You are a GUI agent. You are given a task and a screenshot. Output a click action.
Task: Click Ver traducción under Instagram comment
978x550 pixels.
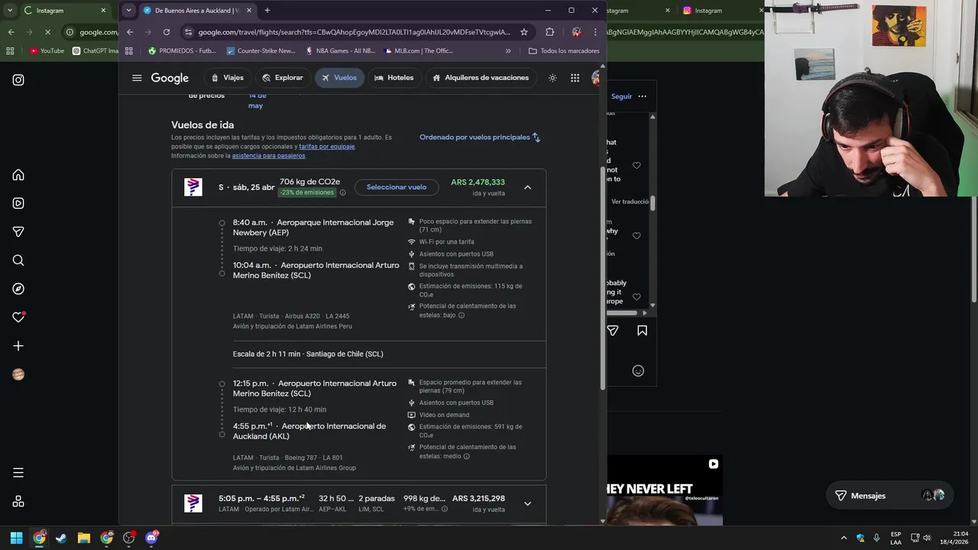pyautogui.click(x=630, y=202)
